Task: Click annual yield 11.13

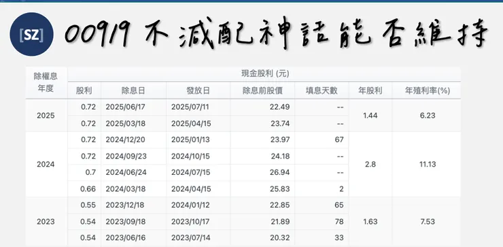Action: (x=428, y=165)
